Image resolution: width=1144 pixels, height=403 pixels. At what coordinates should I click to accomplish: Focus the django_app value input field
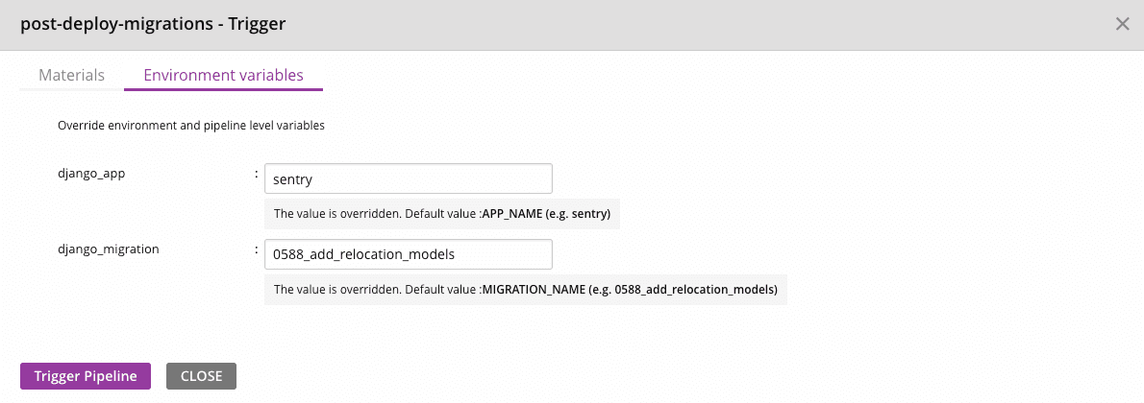click(x=408, y=178)
